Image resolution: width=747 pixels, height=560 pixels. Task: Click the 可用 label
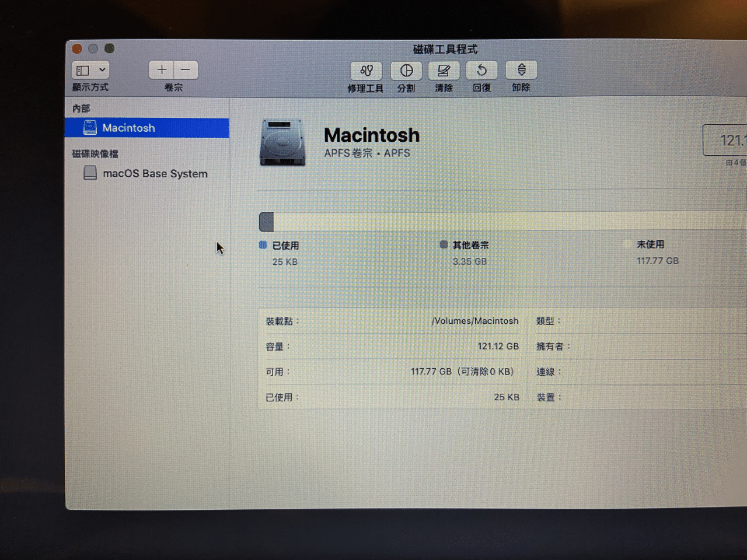point(278,372)
